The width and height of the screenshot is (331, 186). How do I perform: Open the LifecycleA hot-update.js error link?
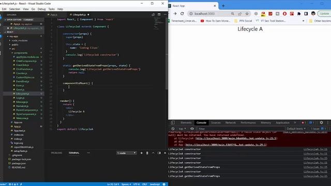(236, 138)
